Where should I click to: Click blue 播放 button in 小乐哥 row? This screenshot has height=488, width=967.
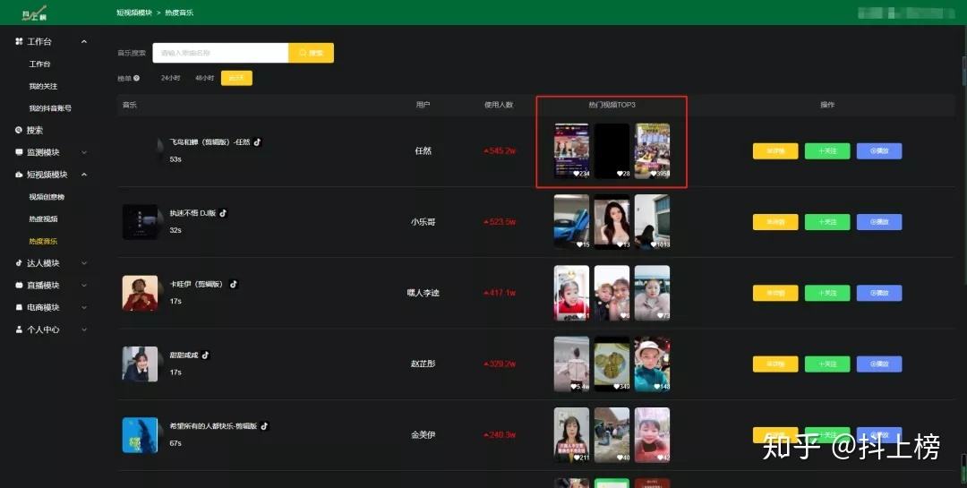coord(879,222)
